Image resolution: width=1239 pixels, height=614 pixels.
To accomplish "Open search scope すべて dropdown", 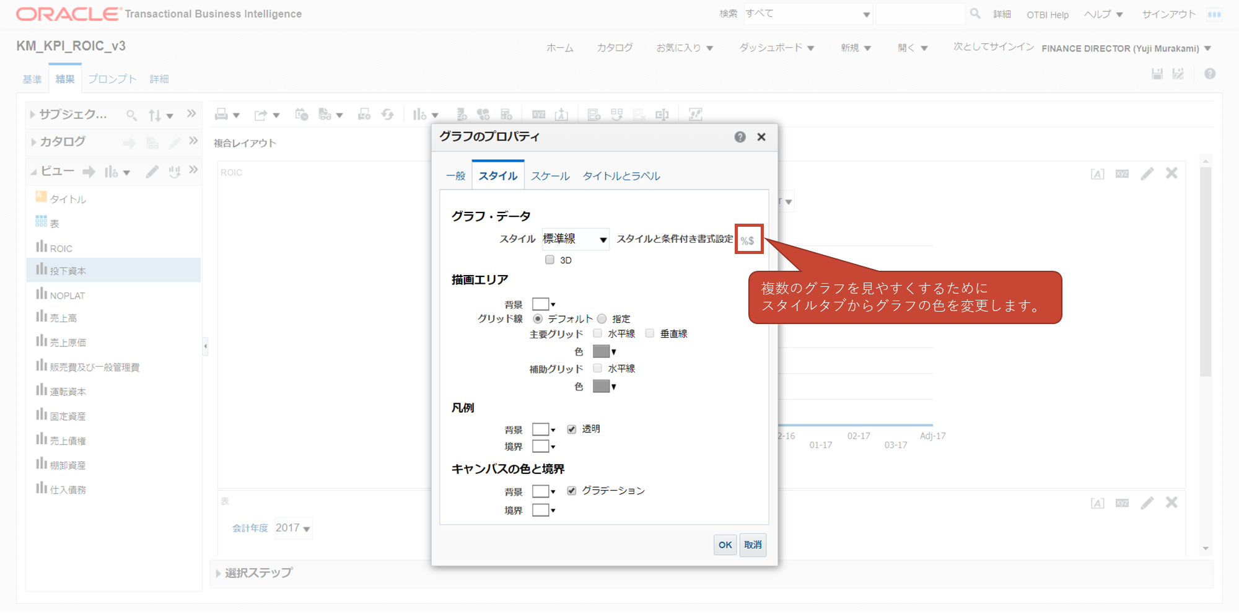I will pyautogui.click(x=808, y=14).
